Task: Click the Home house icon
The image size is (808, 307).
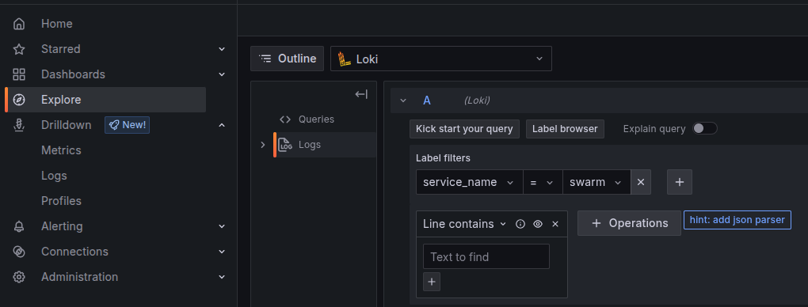Action: click(19, 24)
